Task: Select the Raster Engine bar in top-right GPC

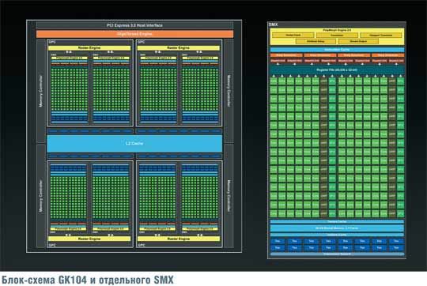Action: coord(179,48)
